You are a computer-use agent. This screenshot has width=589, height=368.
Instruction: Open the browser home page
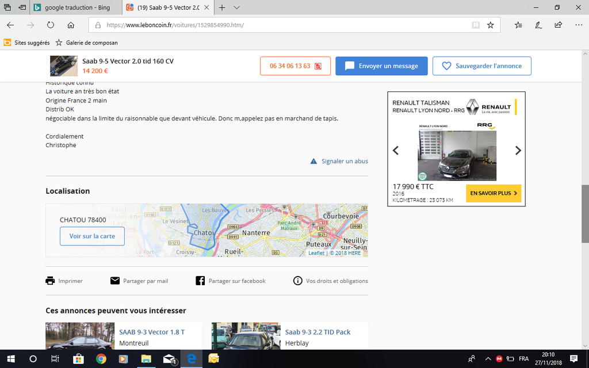point(71,25)
